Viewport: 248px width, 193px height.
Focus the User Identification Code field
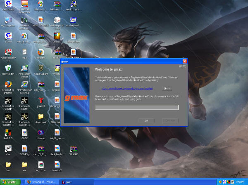pos(137,108)
